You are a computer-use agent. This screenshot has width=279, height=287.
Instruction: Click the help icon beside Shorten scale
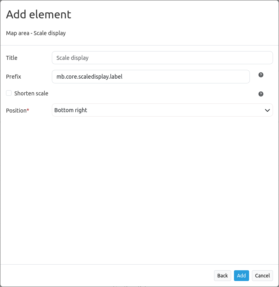click(261, 94)
